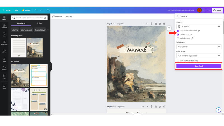224x126 pixels.
Task: Click the design title Untitled design
Action: [x=181, y=10]
